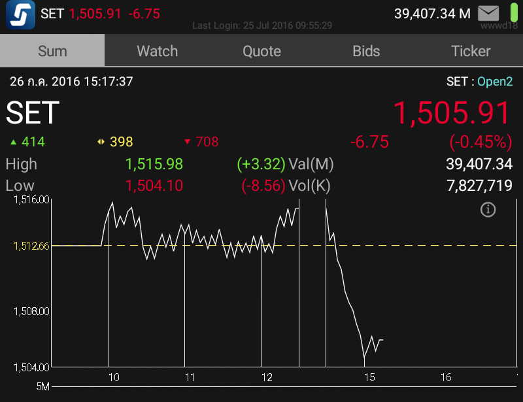Tap the (-0.45%) percent change

pos(481,142)
